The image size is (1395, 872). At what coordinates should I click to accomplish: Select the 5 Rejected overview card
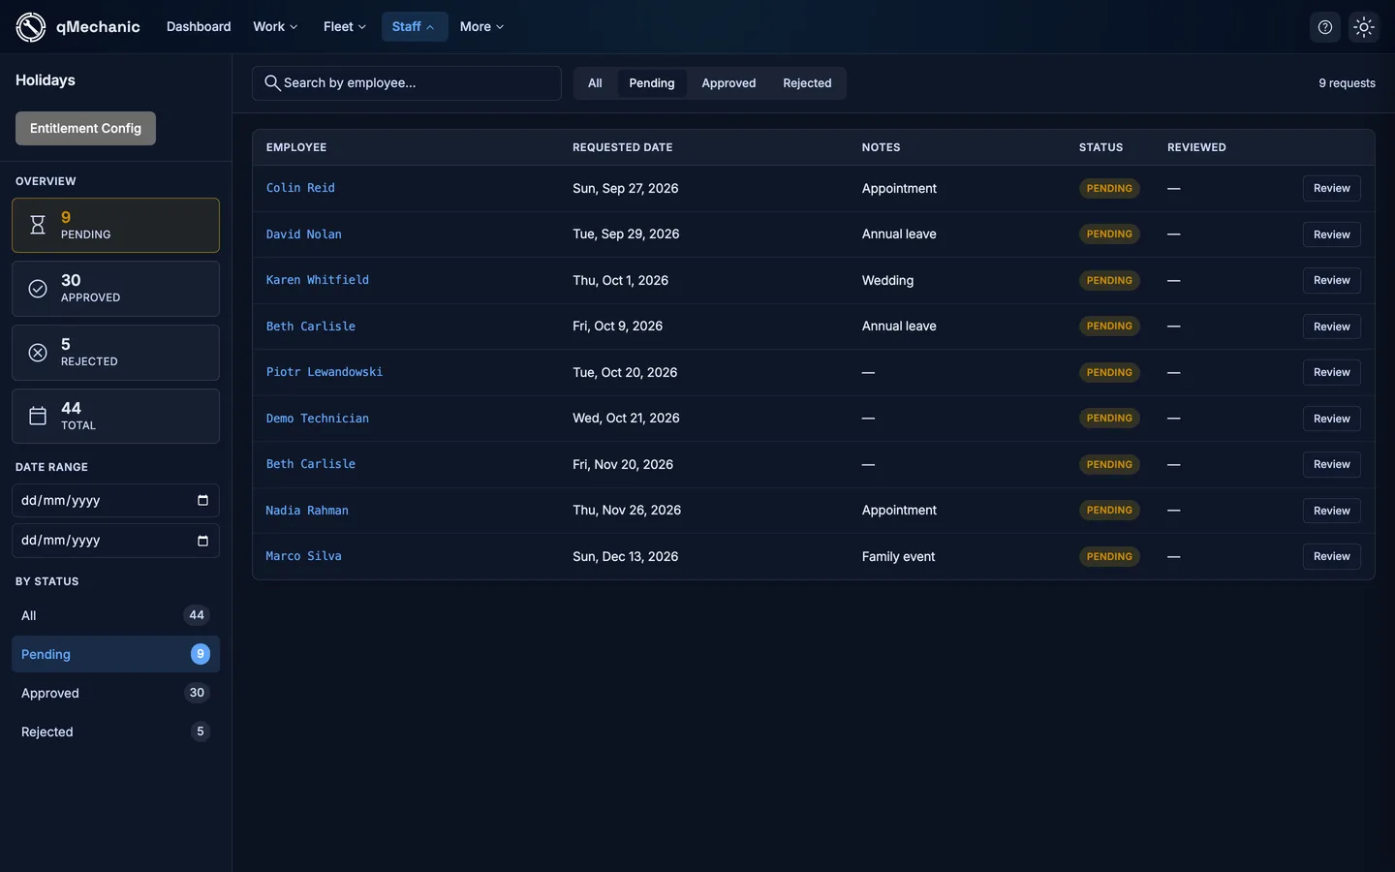[x=115, y=353]
